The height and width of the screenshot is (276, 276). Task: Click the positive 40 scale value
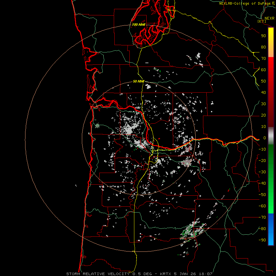[263, 93]
